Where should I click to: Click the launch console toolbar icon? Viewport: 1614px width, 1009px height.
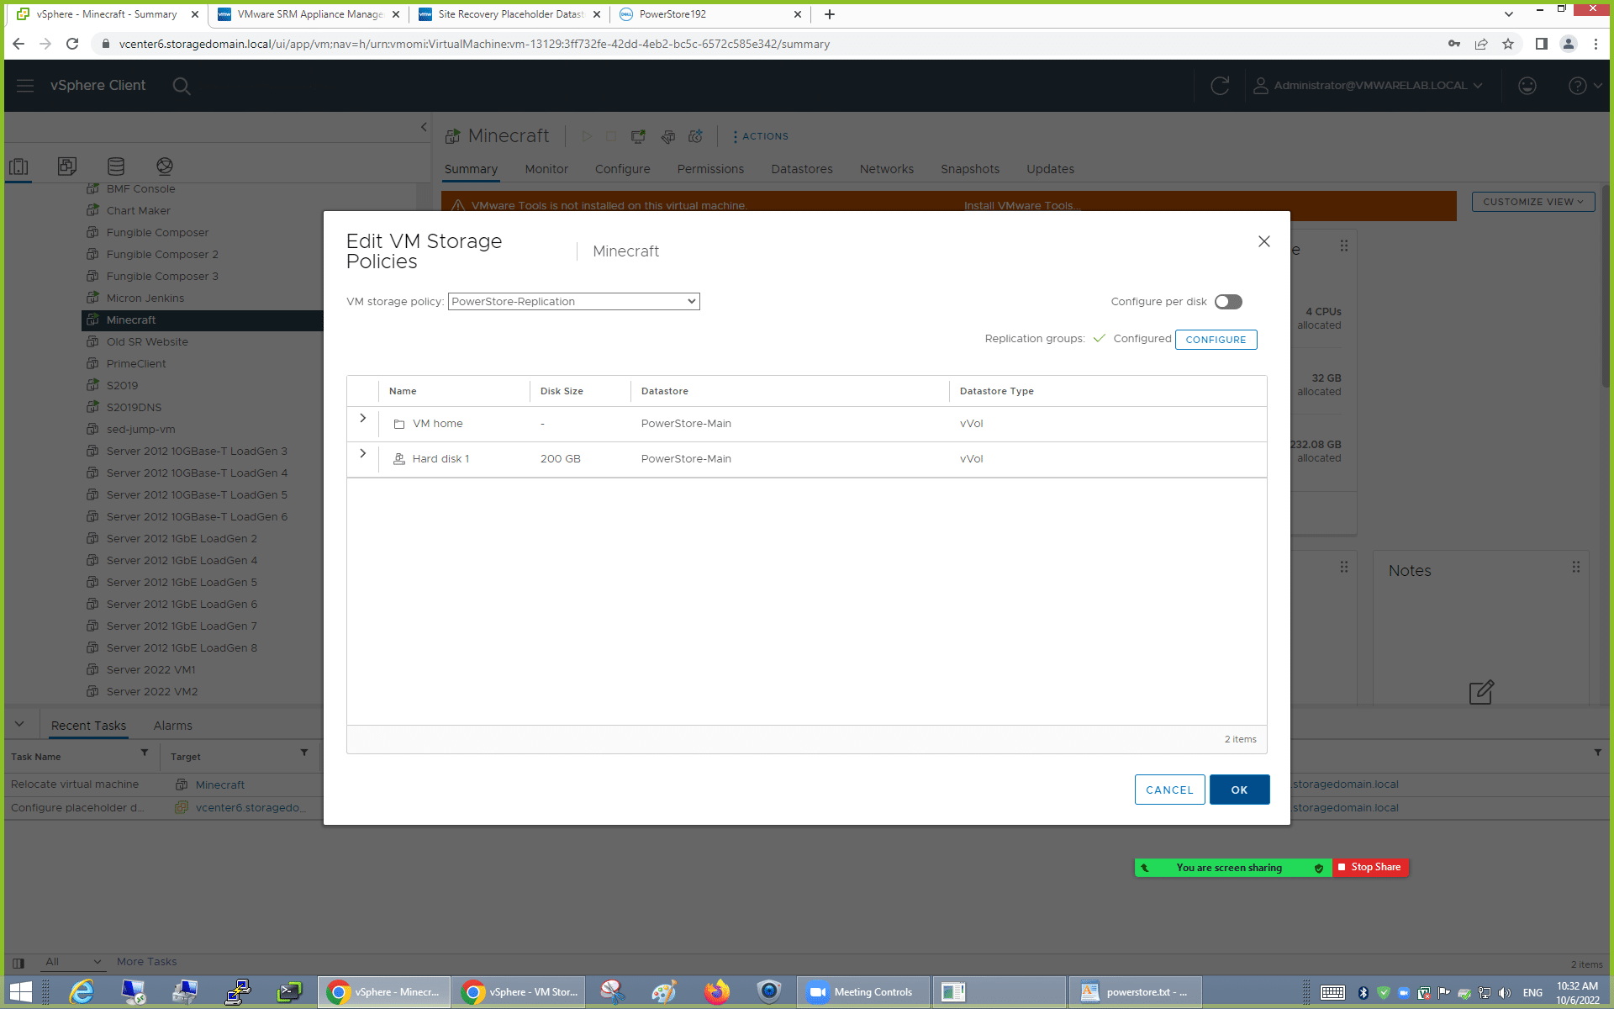pyautogui.click(x=639, y=136)
